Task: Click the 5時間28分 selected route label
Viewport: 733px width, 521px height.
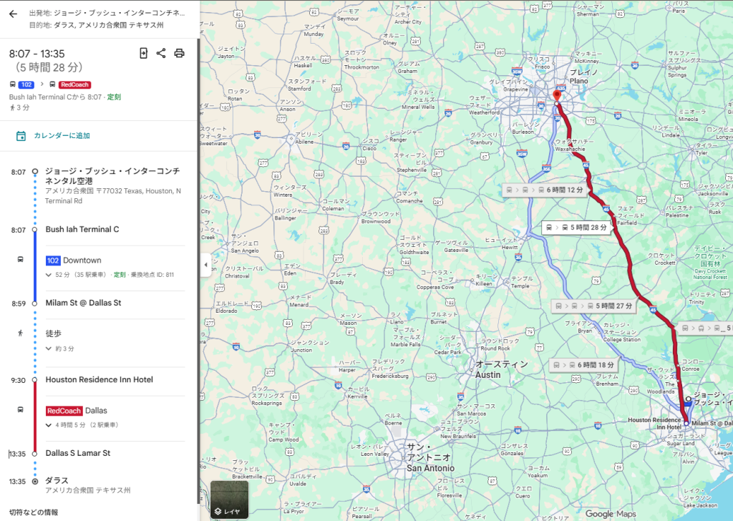Action: [x=578, y=228]
